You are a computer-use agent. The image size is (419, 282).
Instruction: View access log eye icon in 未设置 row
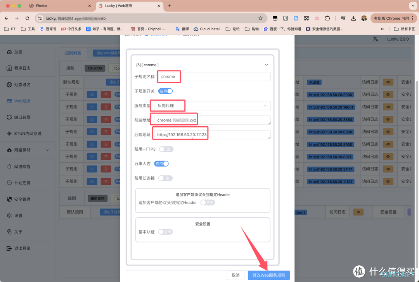(388, 82)
